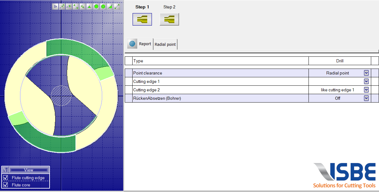Choose the concentric circle measurement tool

click(x=103, y=6)
